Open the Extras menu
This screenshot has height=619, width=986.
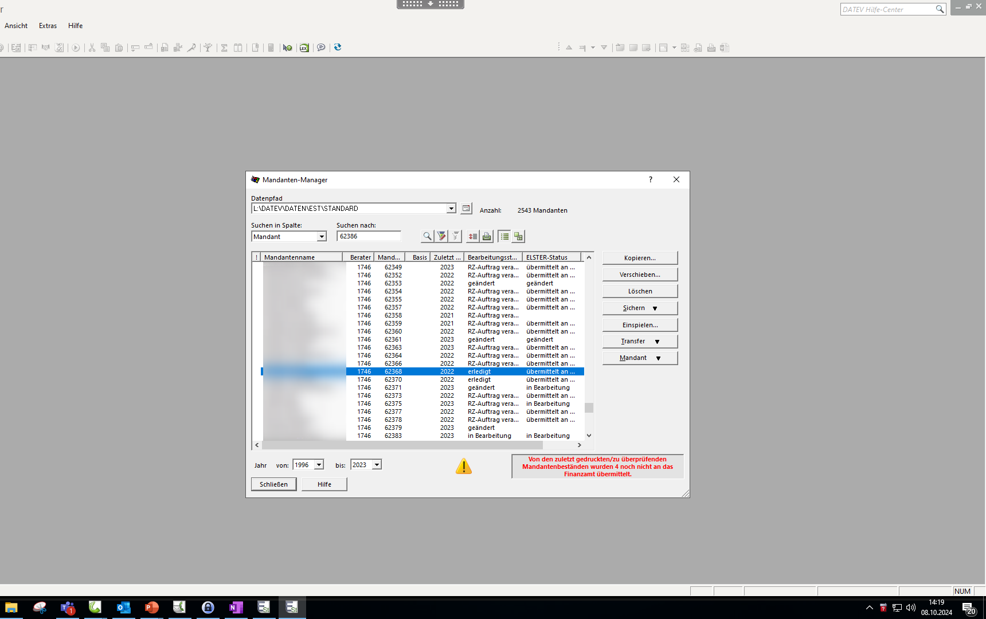click(x=48, y=26)
